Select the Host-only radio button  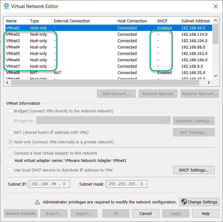[11, 142]
